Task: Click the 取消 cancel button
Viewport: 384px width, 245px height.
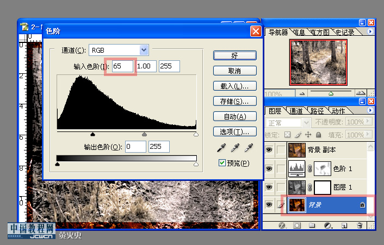Action: 235,71
